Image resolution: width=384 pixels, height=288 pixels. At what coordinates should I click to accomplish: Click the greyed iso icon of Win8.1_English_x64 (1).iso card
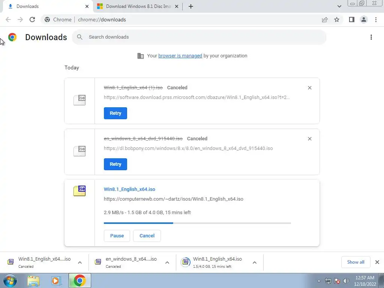pos(79,100)
